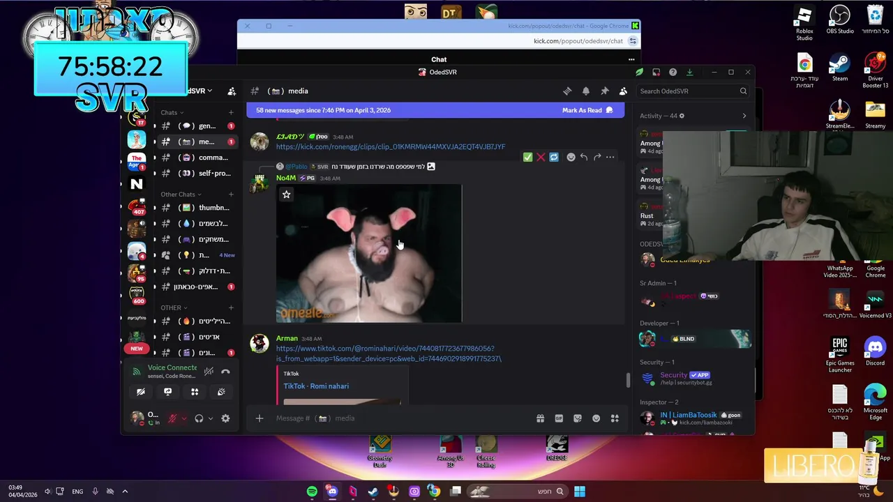Screen dimensions: 893x502
Task: Toggle microphone mute in user panel
Action: click(172, 418)
